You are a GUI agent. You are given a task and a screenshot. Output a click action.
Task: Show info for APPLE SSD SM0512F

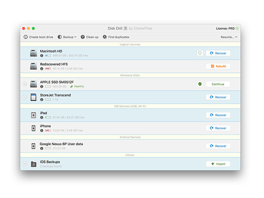tap(41, 87)
